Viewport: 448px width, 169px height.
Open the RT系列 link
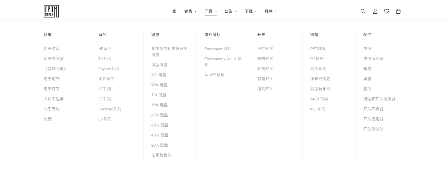(105, 89)
